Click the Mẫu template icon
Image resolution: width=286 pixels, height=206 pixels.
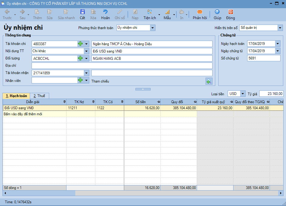point(167,12)
